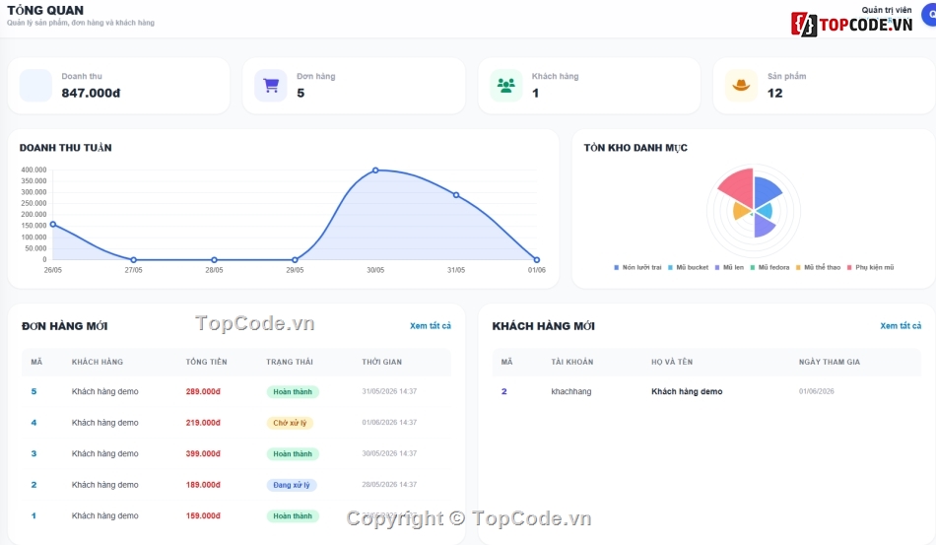Click 'NGÀY THAM GIA' column header
Viewport: 936px width, 545px height.
click(x=830, y=362)
